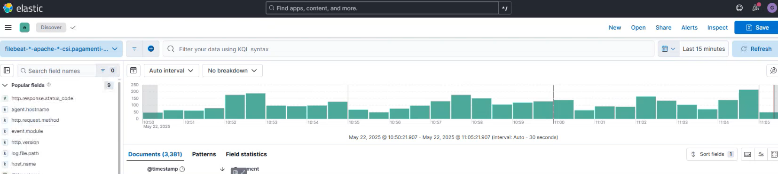Screen dimensions: 778x174
Task: Toggle the field sidebar collapse icon
Action: [x=7, y=71]
